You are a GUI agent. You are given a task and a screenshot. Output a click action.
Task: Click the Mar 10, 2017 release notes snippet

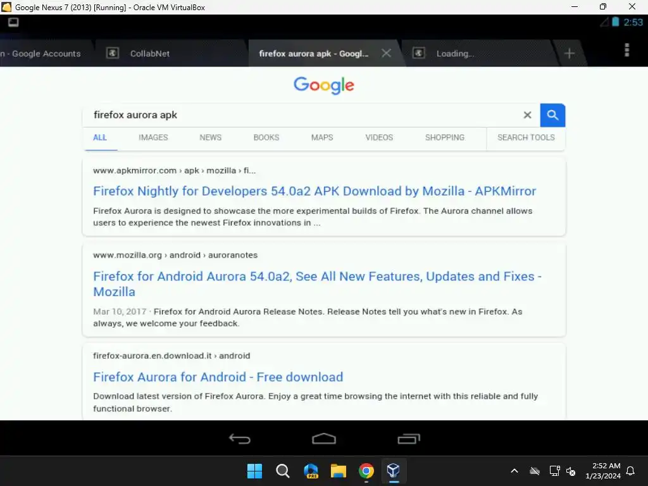pos(308,318)
